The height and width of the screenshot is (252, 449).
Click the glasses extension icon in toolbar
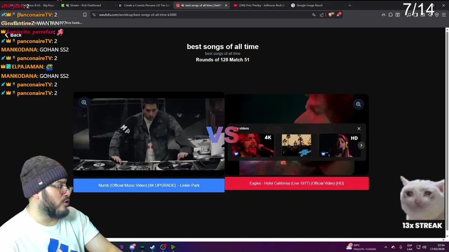tap(383, 15)
